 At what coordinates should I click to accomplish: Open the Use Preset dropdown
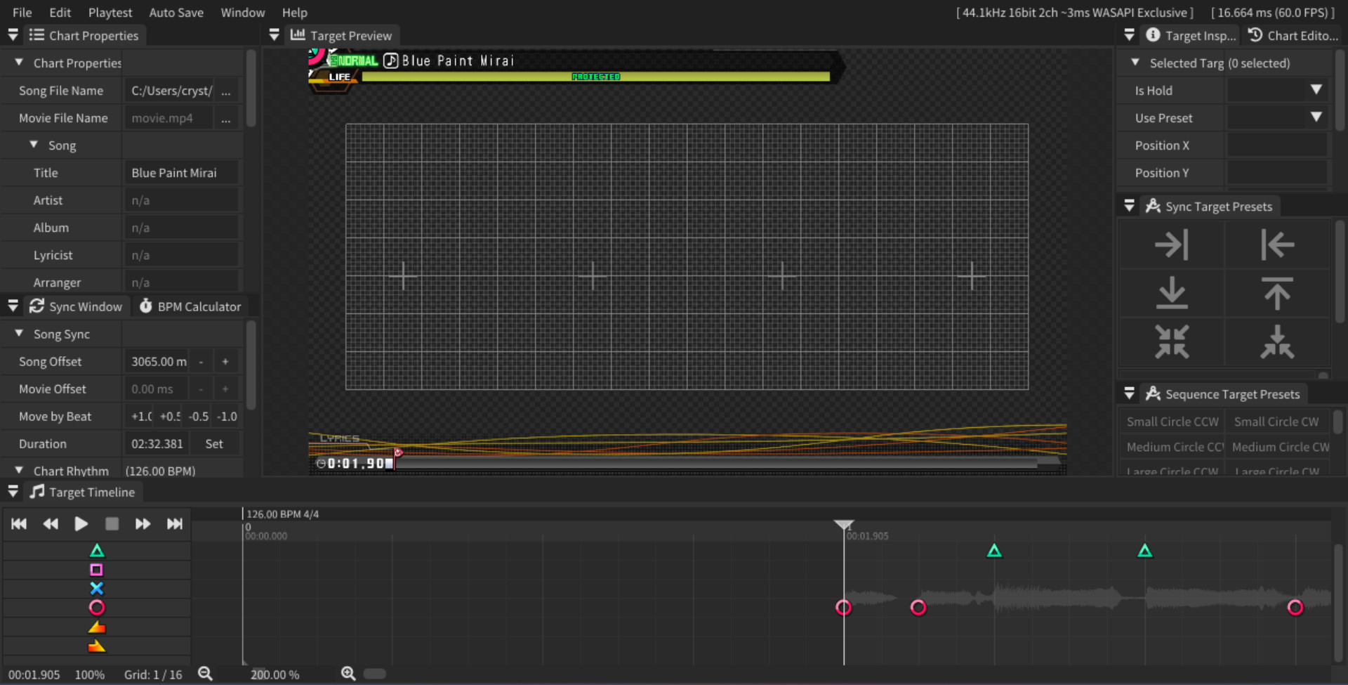(1316, 117)
